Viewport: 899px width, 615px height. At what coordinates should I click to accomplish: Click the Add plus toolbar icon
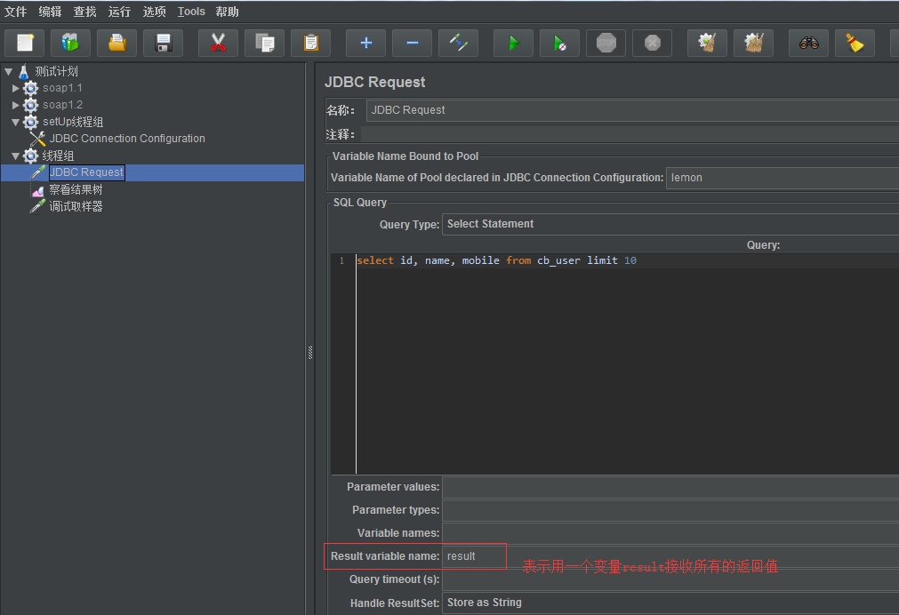pos(365,43)
